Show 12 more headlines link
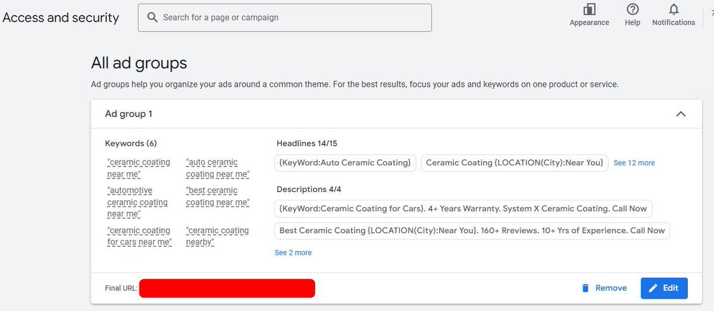The image size is (714, 311). click(634, 163)
